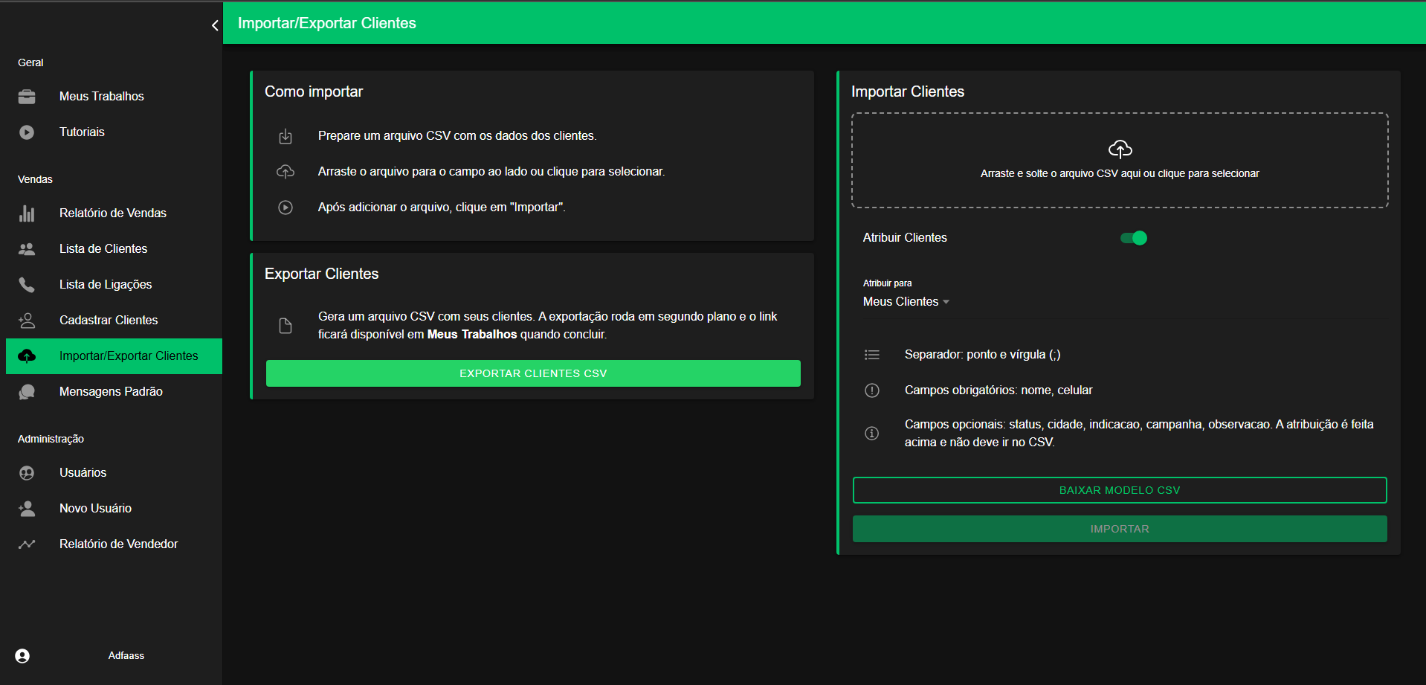Click the trend line icon for Relatório de Vendedor

(27, 544)
